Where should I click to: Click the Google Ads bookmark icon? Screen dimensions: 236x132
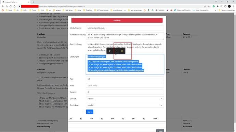153,10
